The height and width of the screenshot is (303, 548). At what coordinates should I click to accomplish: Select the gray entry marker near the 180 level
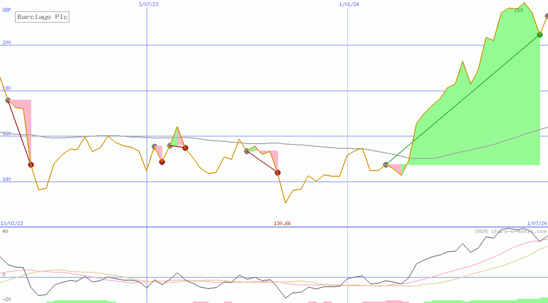point(7,99)
